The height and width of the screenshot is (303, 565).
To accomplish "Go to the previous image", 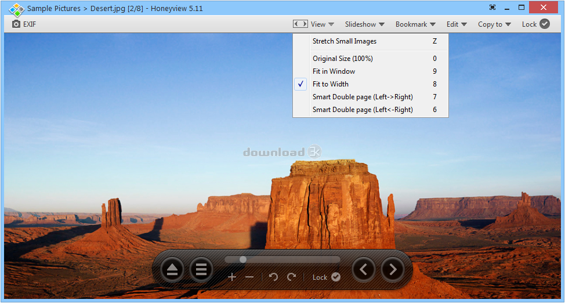I will coord(364,269).
